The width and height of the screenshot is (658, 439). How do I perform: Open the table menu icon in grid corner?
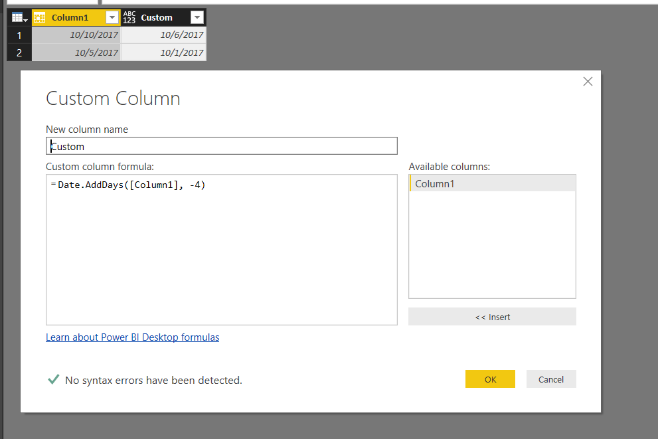(19, 18)
